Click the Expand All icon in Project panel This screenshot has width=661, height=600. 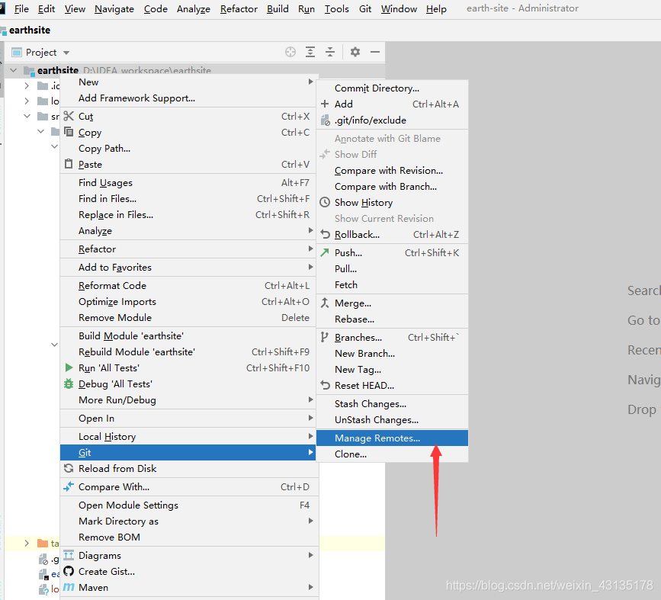point(310,52)
